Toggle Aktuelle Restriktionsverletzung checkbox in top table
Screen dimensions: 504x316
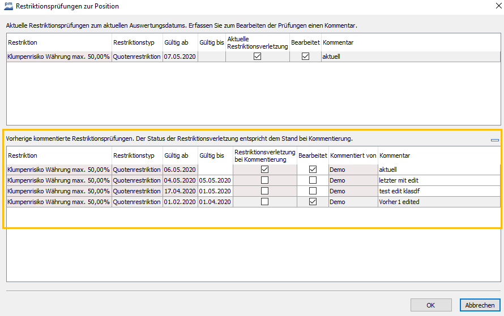pyautogui.click(x=257, y=57)
